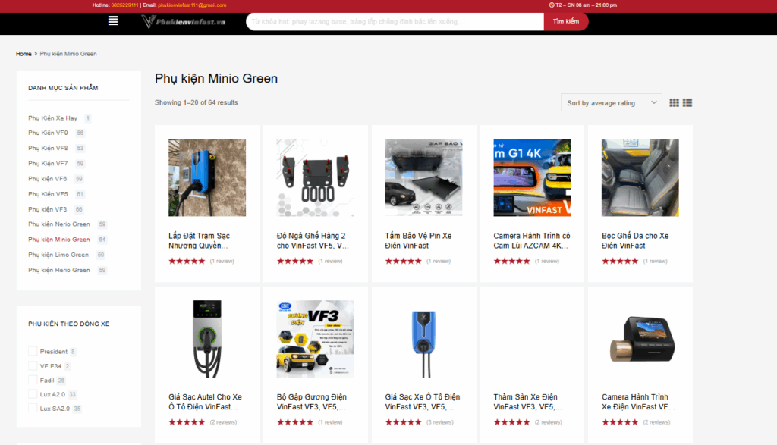Open the Autel charger stand image
The height and width of the screenshot is (445, 777).
click(207, 338)
